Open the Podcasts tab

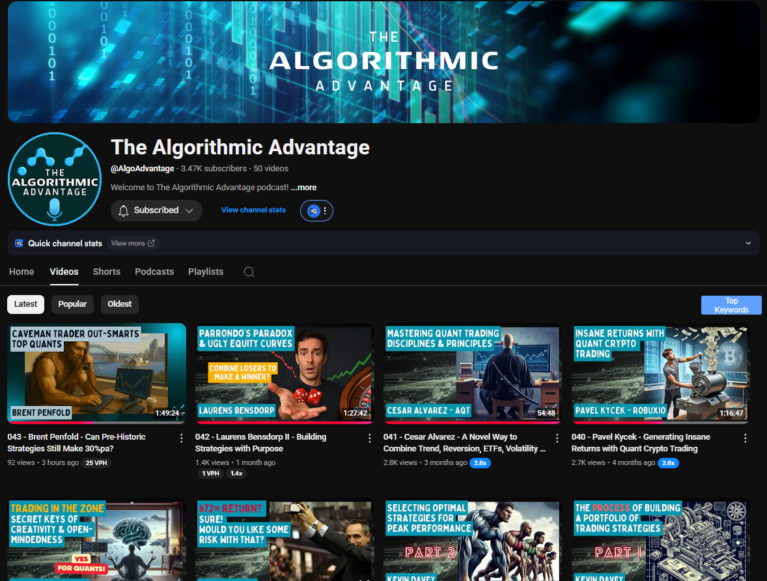click(x=154, y=272)
